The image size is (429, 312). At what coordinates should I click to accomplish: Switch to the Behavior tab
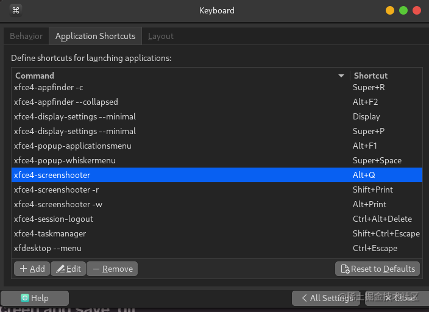(26, 36)
